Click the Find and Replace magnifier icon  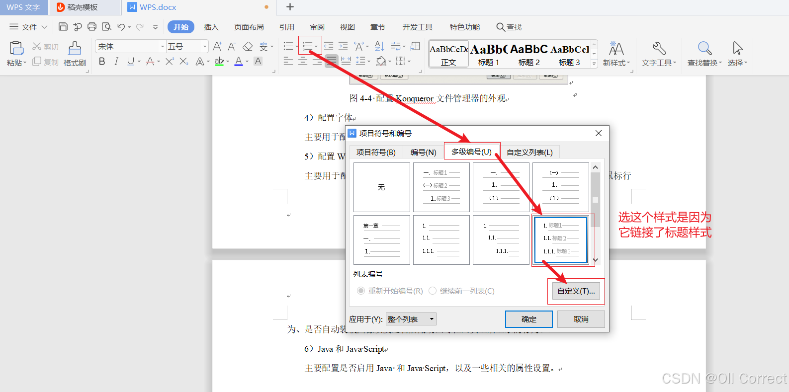(704, 48)
